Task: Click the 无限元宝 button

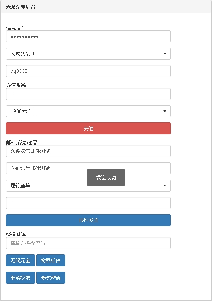Action: tap(20, 260)
